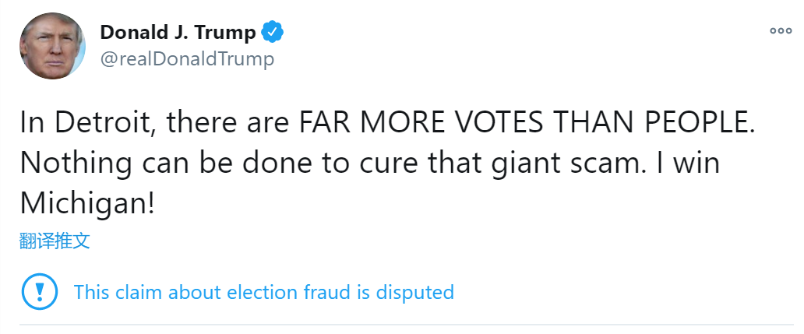Click the display name Donald J. Trump
Image resolution: width=804 pixels, height=334 pixels.
178,33
